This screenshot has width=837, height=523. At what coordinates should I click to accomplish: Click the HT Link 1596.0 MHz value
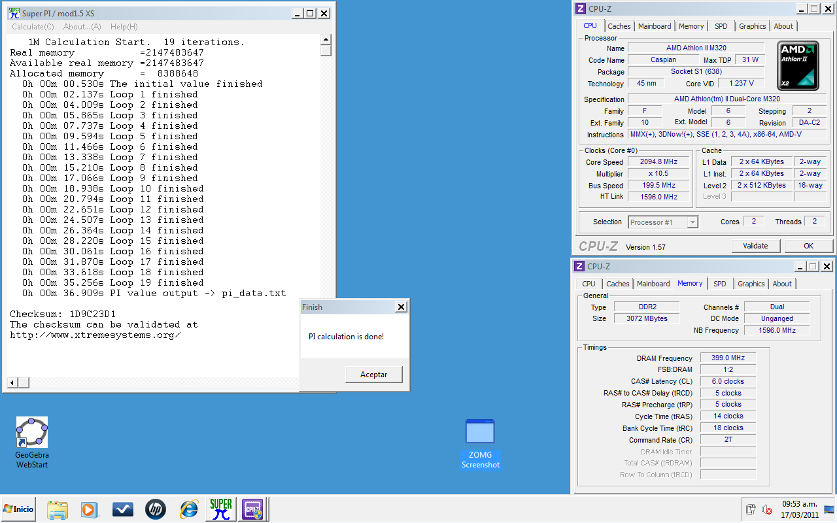(x=659, y=197)
